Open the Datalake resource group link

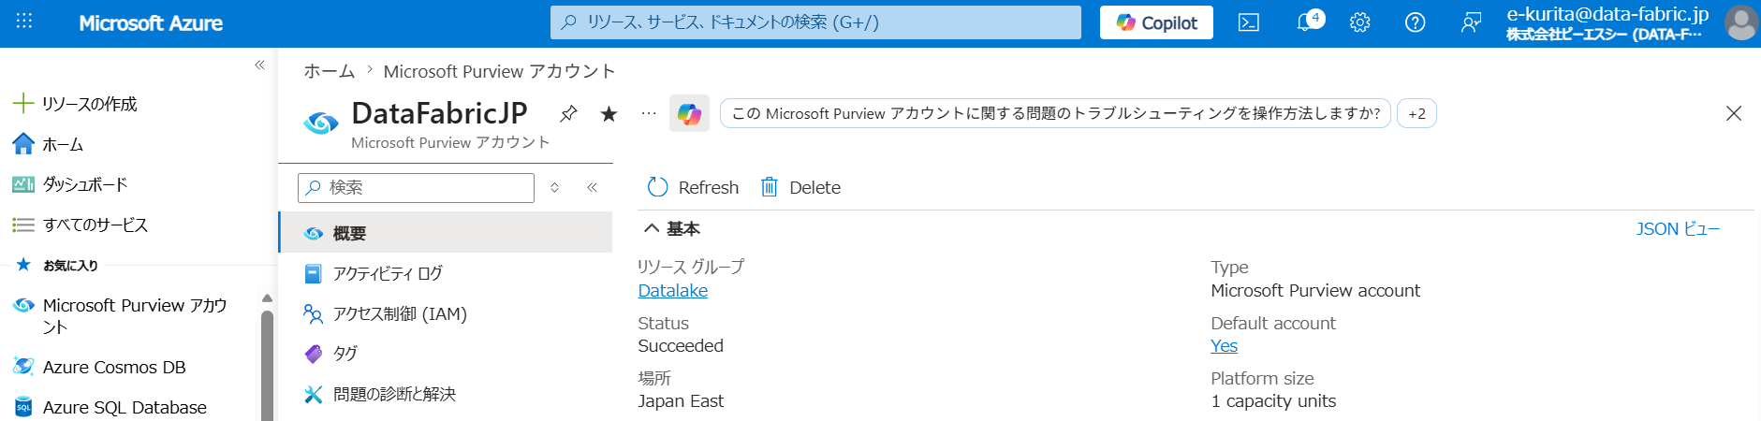tap(672, 290)
